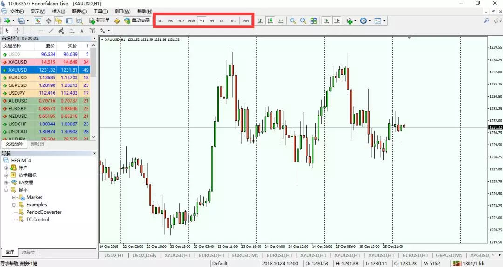Expand the 账户 node in navigator
Viewport: 503px width, 267px height.
(7, 168)
